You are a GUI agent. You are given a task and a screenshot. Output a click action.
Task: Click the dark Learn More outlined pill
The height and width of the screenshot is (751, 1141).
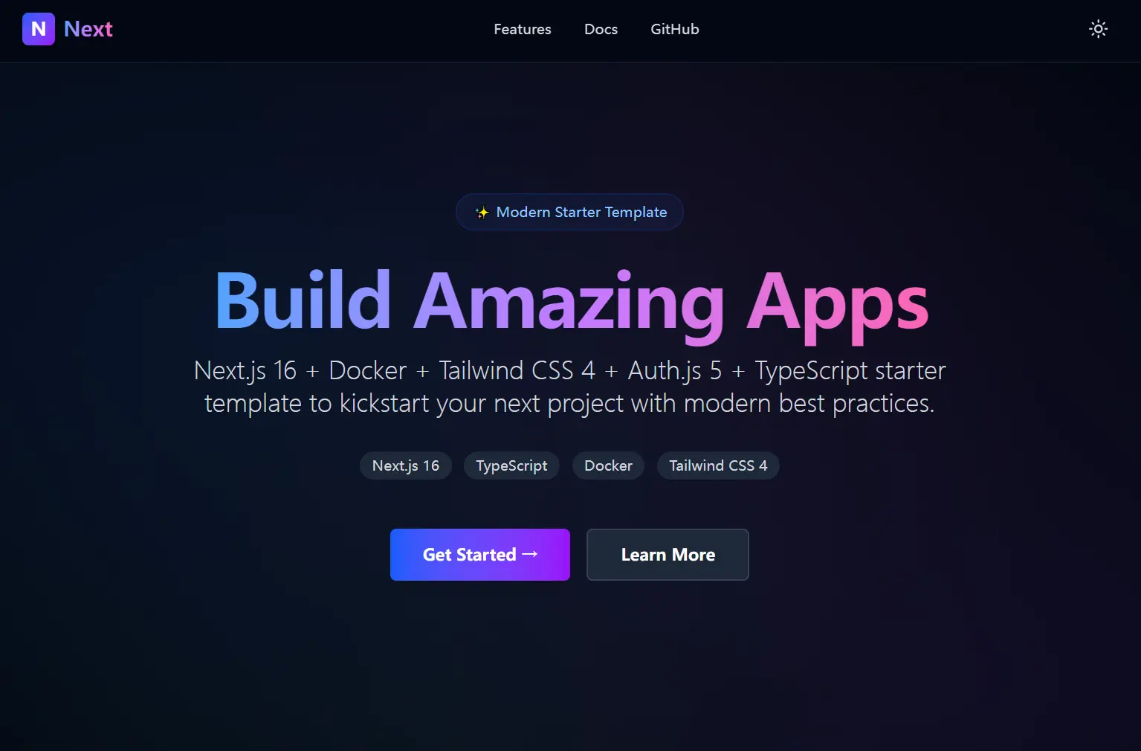[x=667, y=554]
